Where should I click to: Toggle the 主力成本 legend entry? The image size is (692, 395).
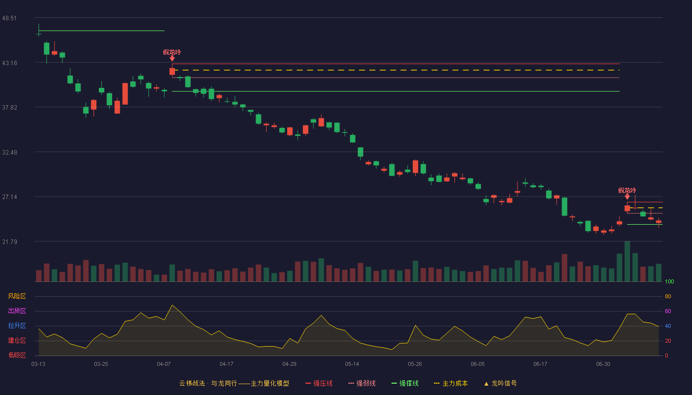[451, 383]
